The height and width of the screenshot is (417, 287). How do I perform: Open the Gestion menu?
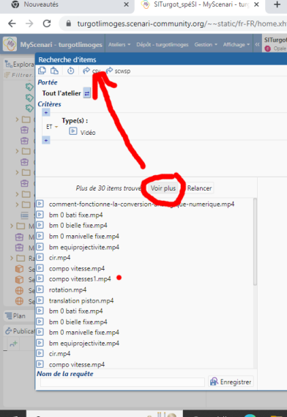point(206,45)
